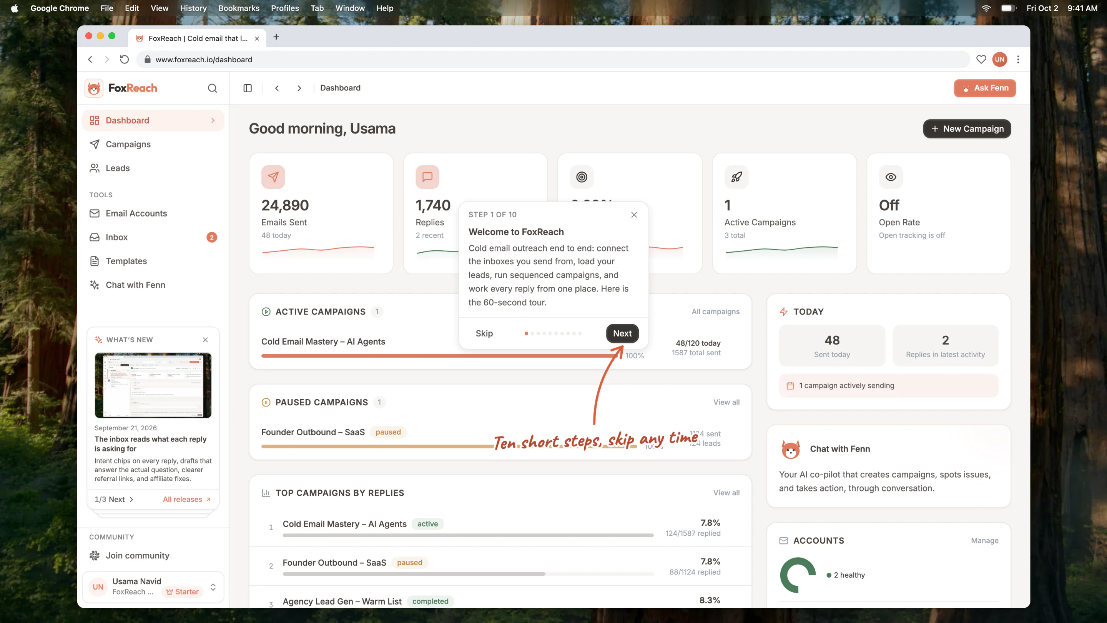Screen dimensions: 1107x623
Task: Click the FoxReach fox logo
Action: [94, 88]
